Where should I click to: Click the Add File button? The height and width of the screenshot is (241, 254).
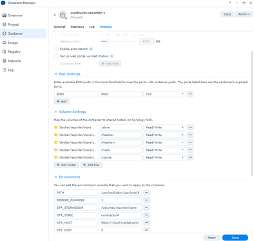click(x=91, y=165)
